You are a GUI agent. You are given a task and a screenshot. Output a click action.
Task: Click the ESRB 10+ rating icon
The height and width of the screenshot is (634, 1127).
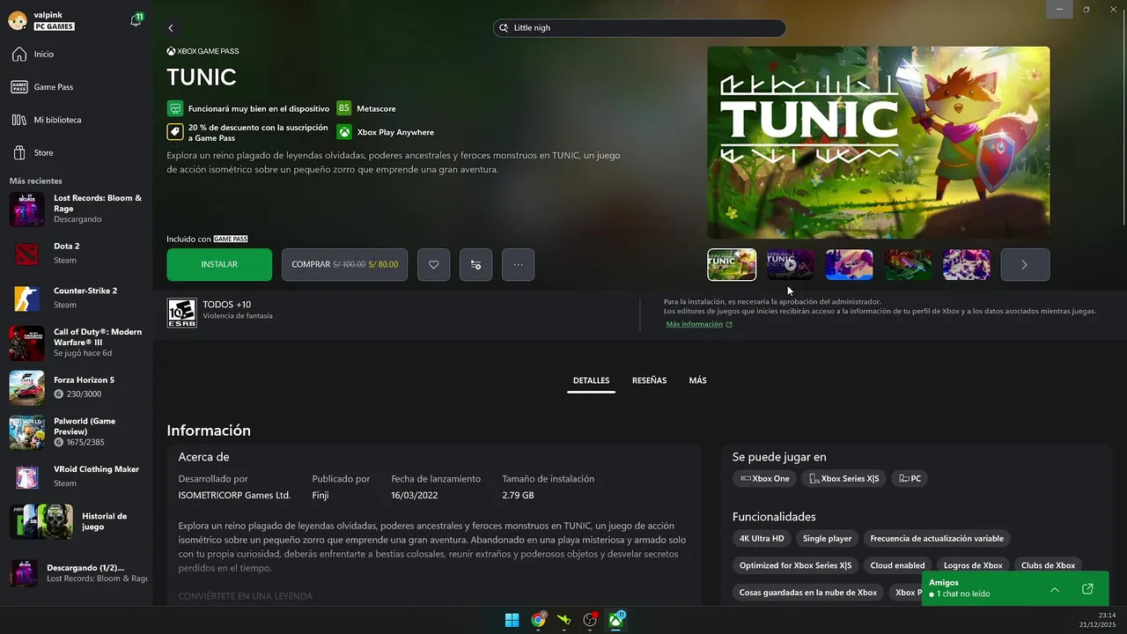[x=181, y=313]
